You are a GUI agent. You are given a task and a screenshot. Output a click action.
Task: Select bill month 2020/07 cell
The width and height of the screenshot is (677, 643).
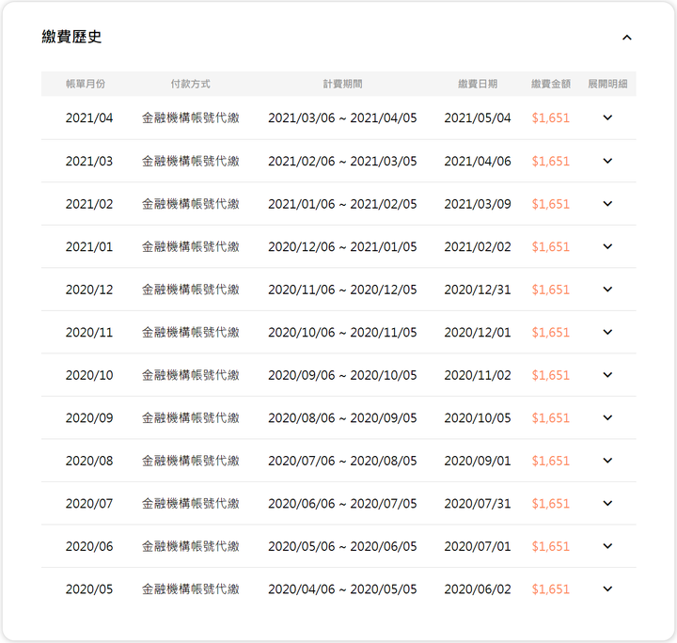89,503
